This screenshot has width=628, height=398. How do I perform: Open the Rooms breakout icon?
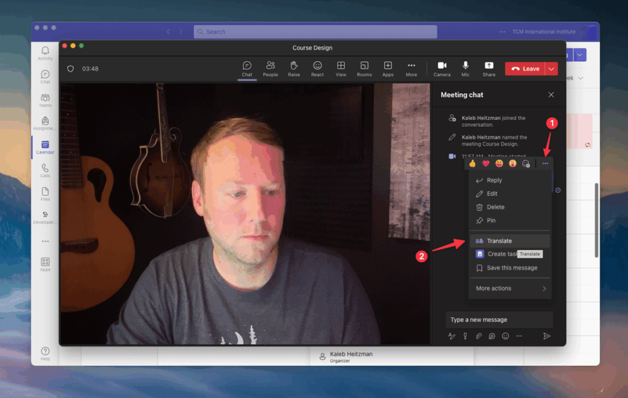coord(364,68)
